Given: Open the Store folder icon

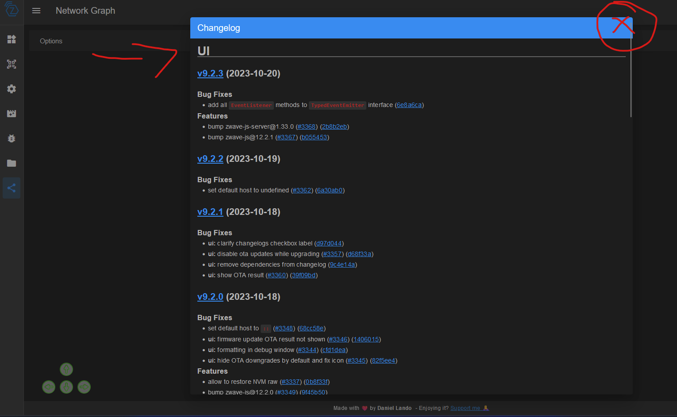Looking at the screenshot, I should (x=11, y=163).
